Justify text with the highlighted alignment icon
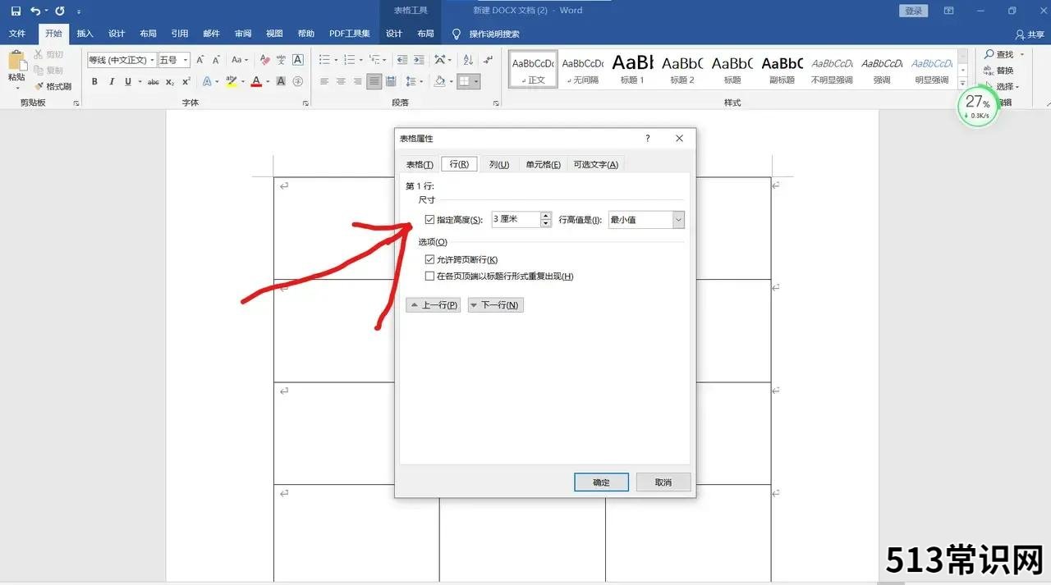Screen dimensions: 1051x585 click(374, 81)
